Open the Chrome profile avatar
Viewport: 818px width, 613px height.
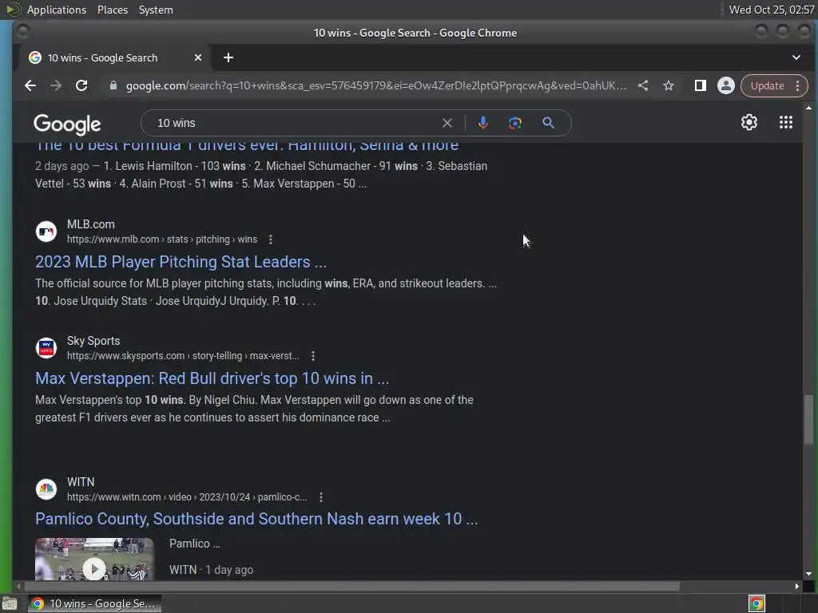coord(725,85)
